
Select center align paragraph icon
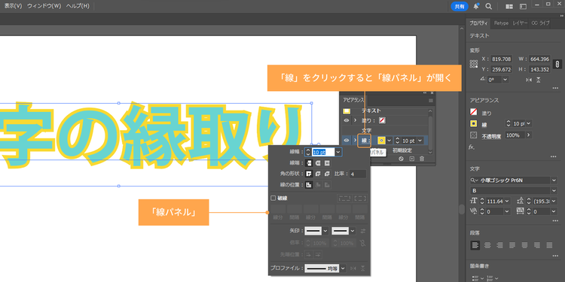pyautogui.click(x=487, y=245)
